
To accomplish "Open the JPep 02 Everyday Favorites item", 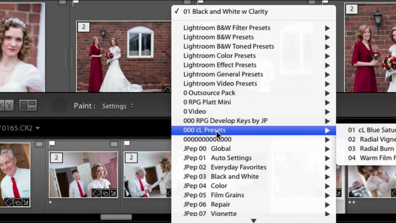I will tap(253, 167).
